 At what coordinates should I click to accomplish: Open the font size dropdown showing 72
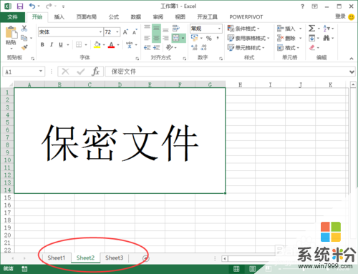117,32
